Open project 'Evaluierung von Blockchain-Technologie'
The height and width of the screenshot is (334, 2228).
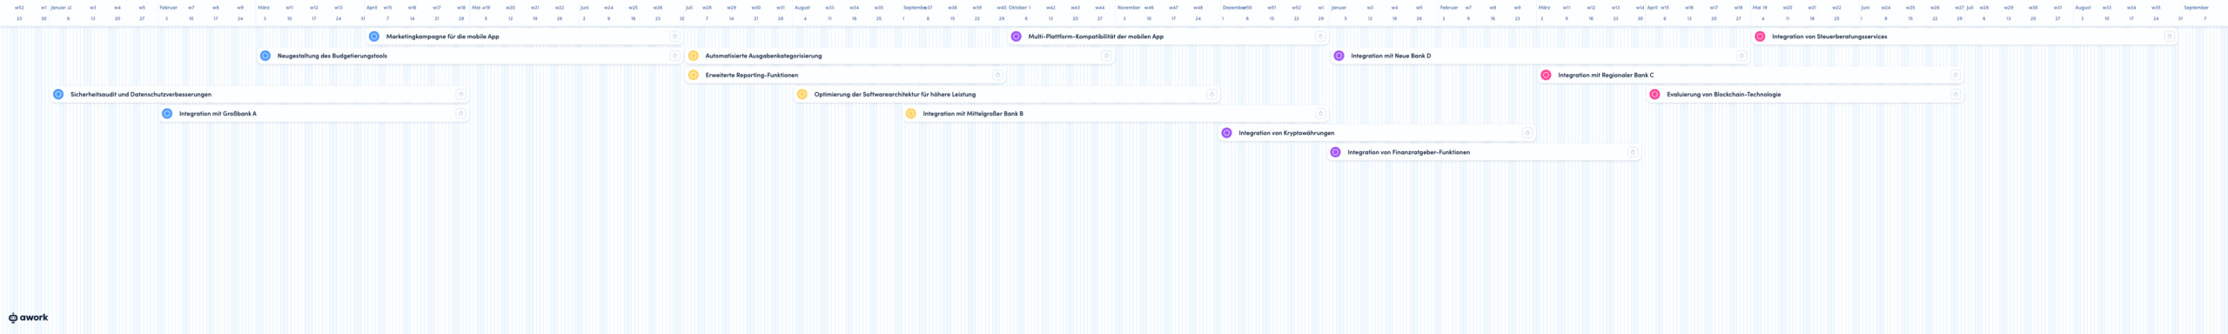(1724, 94)
